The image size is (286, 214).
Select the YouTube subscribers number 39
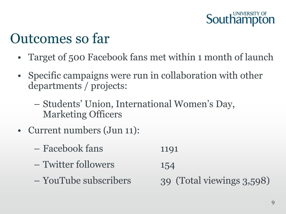166,181
